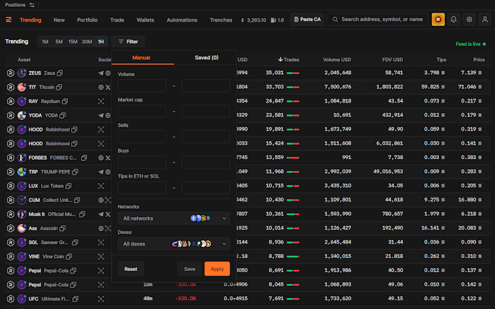
Task: Open Musk it Telegram icon
Action: tap(101, 214)
